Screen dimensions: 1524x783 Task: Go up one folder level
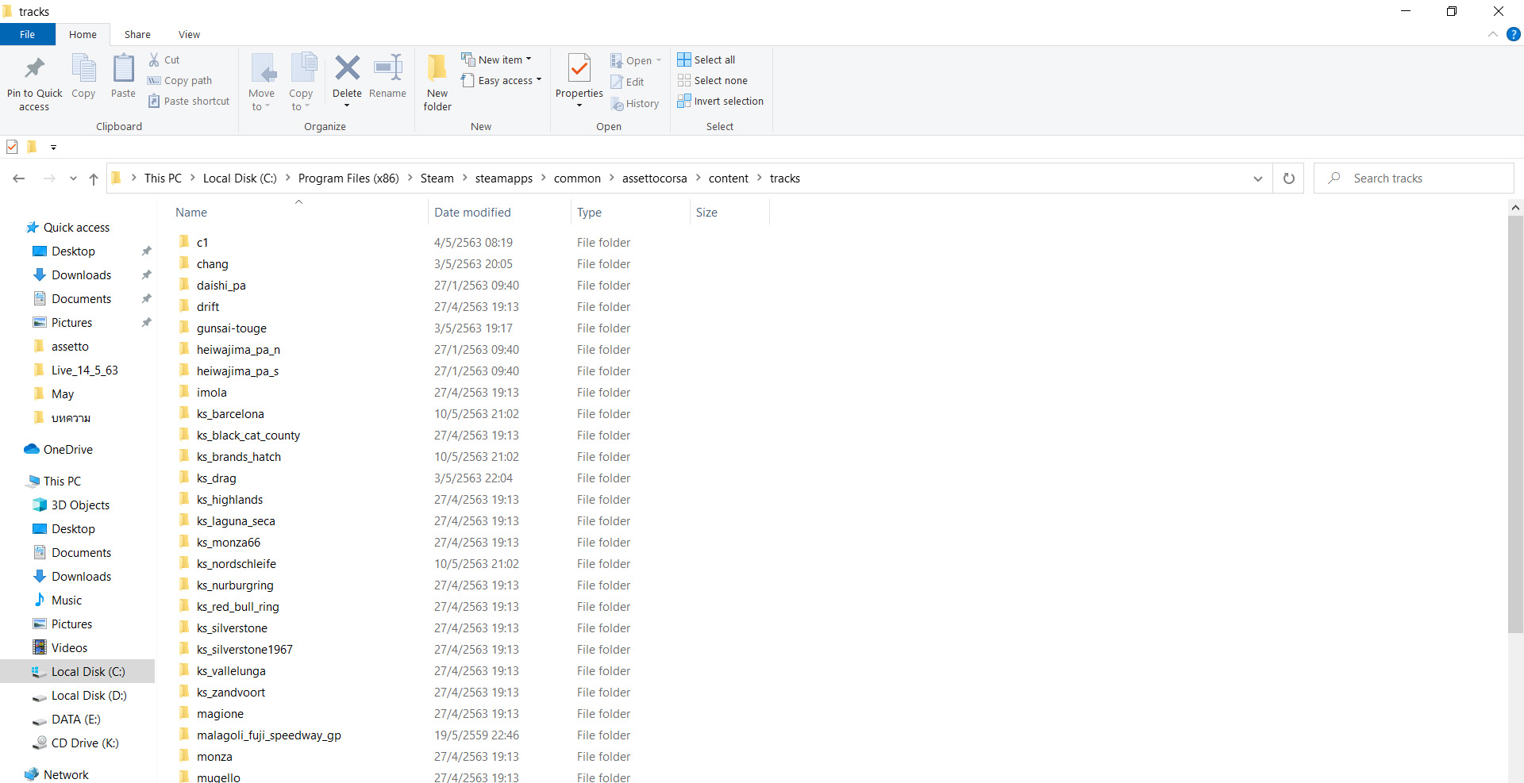coord(94,178)
